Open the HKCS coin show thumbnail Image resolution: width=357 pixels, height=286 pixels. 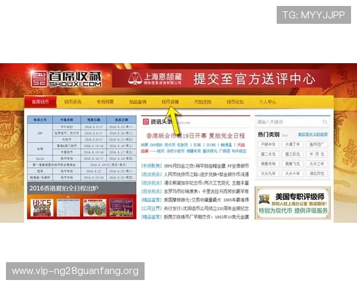coord(42,208)
